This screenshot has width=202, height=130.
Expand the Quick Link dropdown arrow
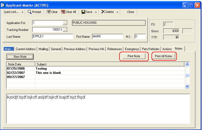pos(22,12)
